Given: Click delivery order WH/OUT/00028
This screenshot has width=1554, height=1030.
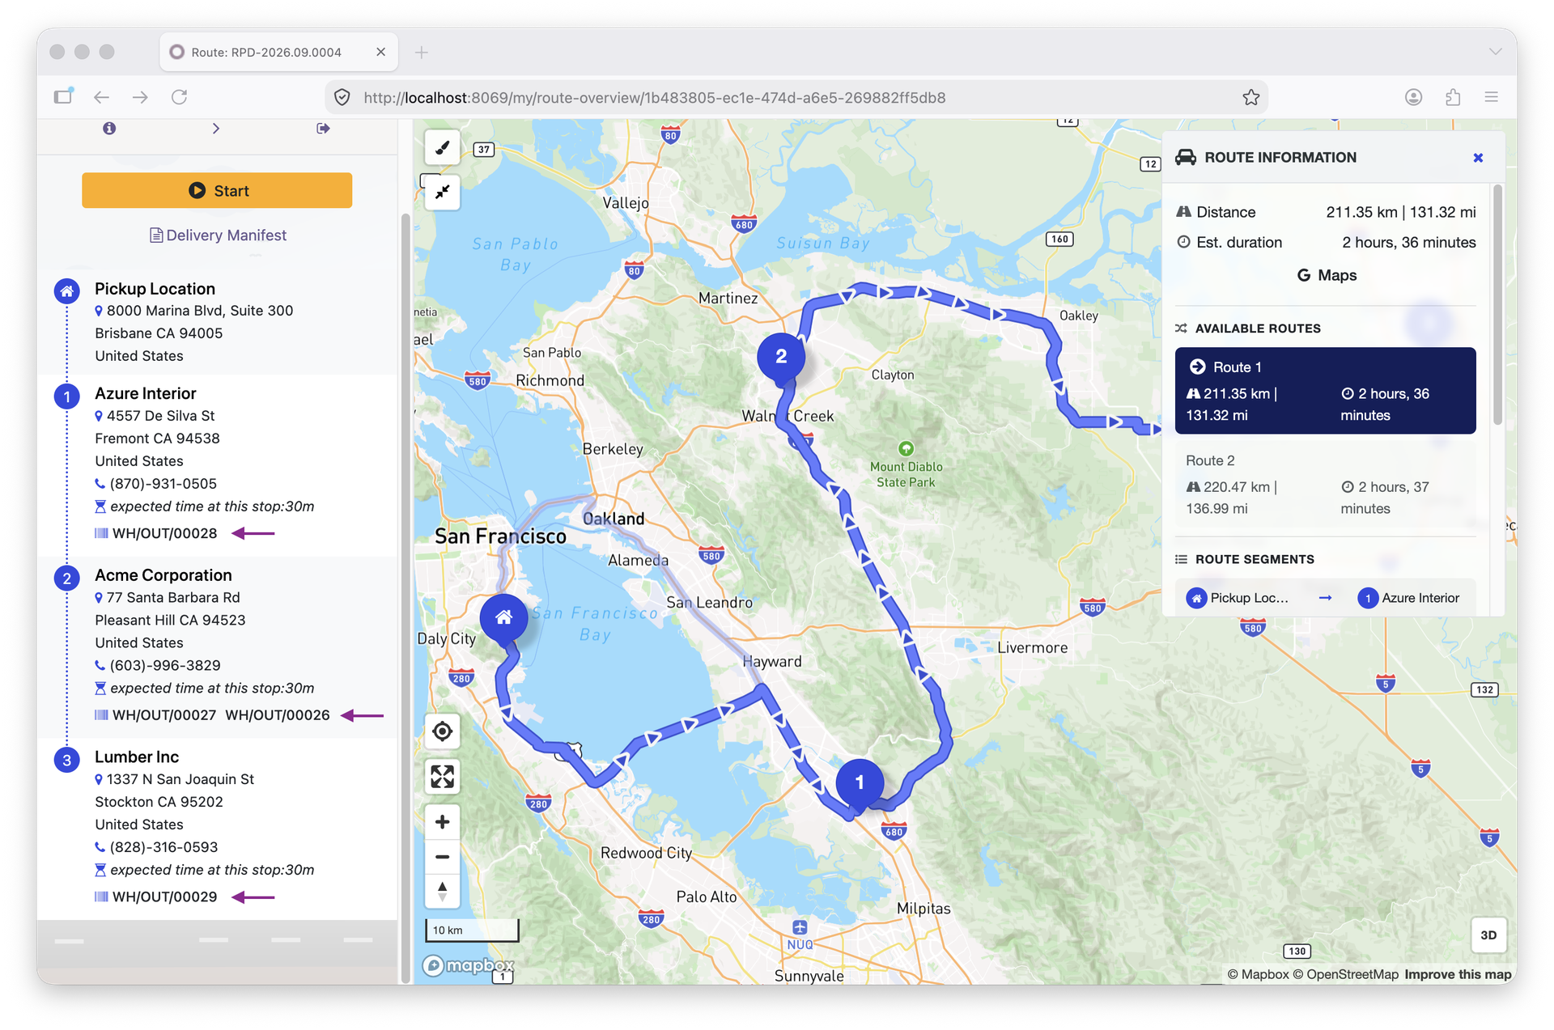Looking at the screenshot, I should pyautogui.click(x=164, y=533).
